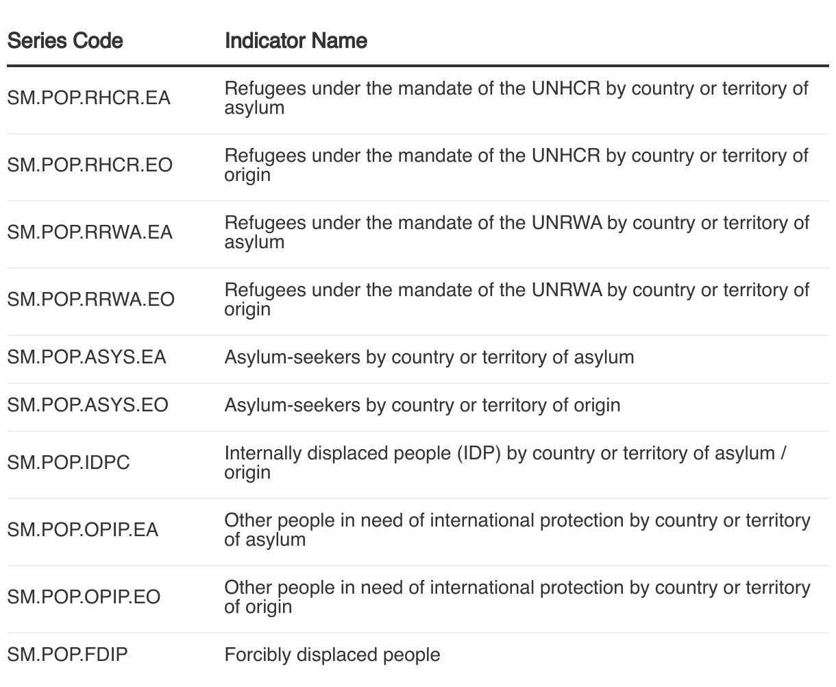Click the Indicator Name column header
This screenshot has height=687, width=836.
[296, 41]
